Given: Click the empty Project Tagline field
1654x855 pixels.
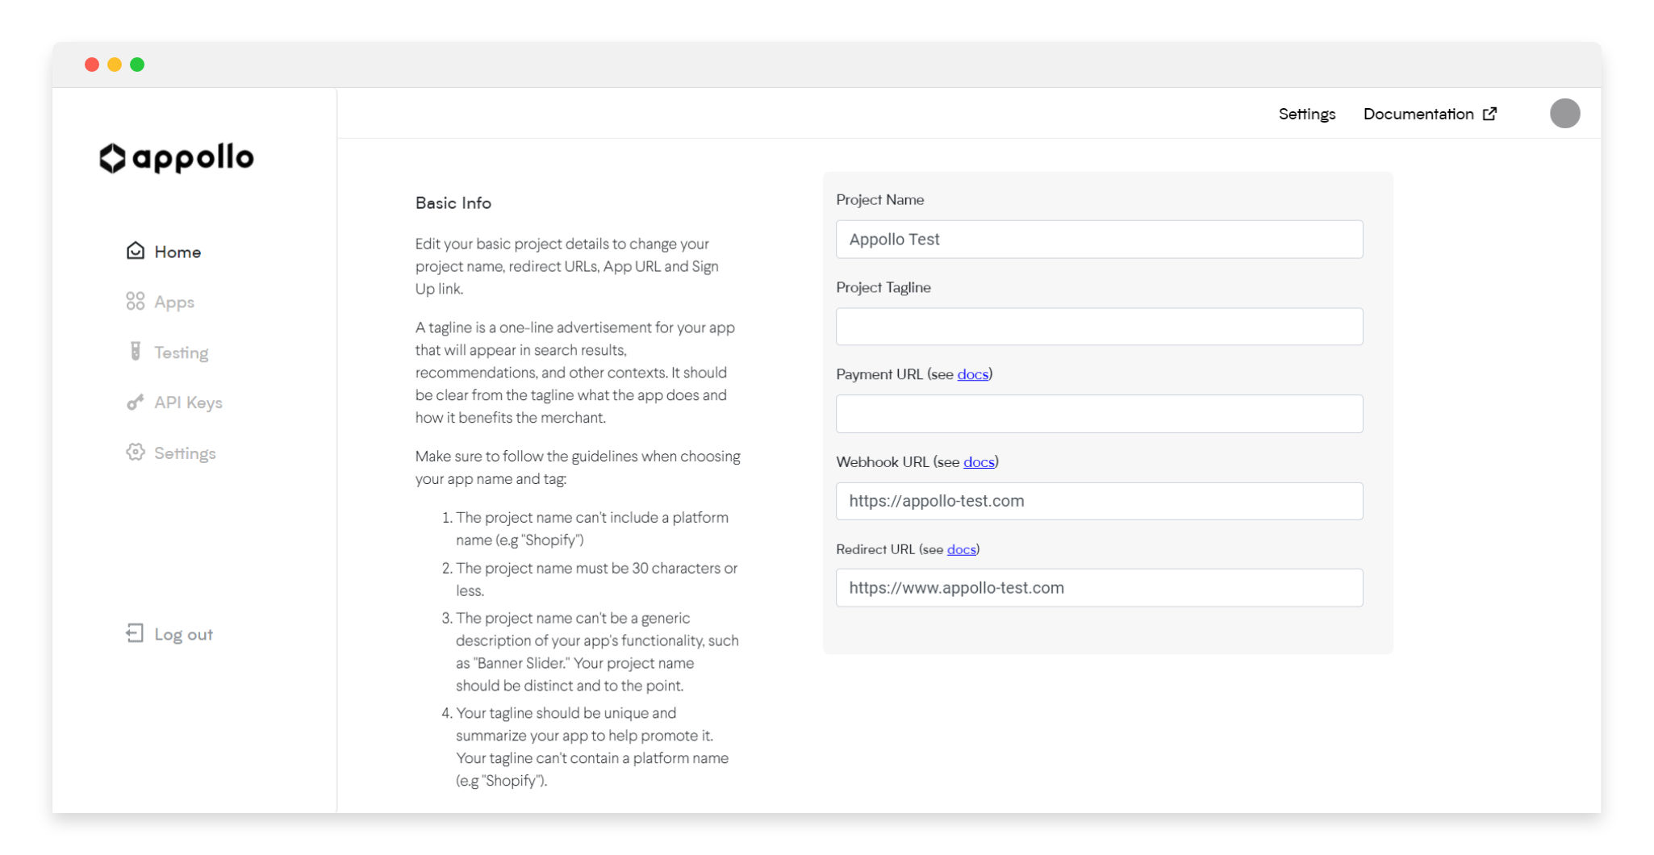Looking at the screenshot, I should click(1099, 327).
